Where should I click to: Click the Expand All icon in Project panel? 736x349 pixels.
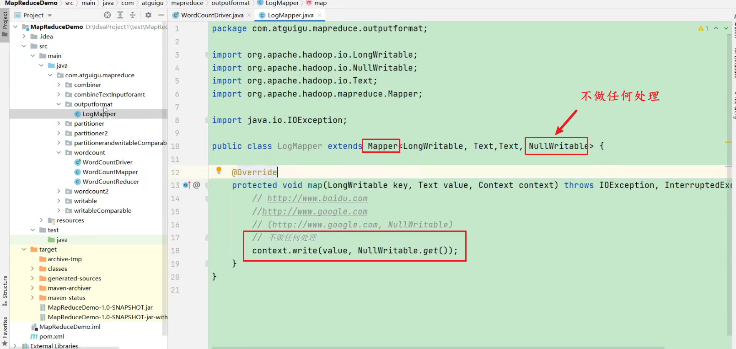(120, 15)
